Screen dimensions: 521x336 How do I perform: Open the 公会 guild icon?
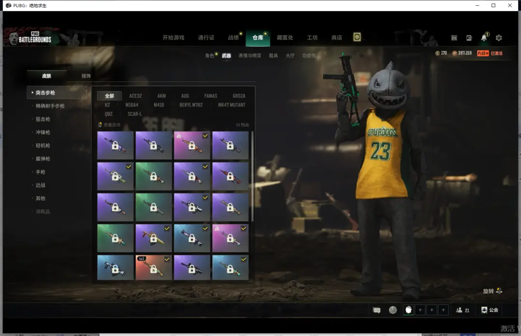tap(490, 310)
